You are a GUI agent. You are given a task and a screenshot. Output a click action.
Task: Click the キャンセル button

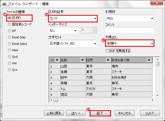click(125, 113)
